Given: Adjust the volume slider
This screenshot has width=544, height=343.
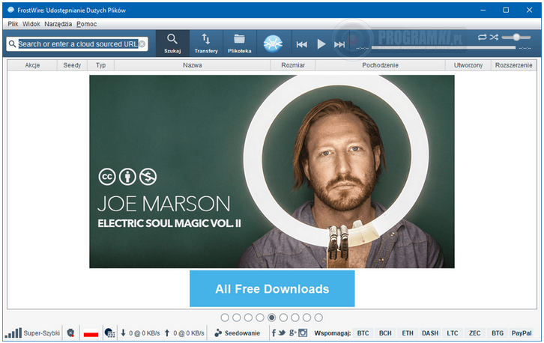Looking at the screenshot, I should click(516, 37).
